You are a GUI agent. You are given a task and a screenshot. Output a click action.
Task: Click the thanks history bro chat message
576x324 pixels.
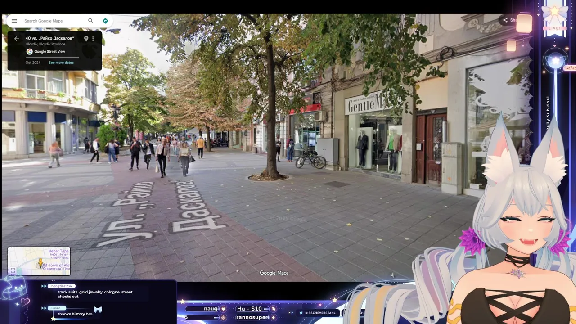coord(75,314)
